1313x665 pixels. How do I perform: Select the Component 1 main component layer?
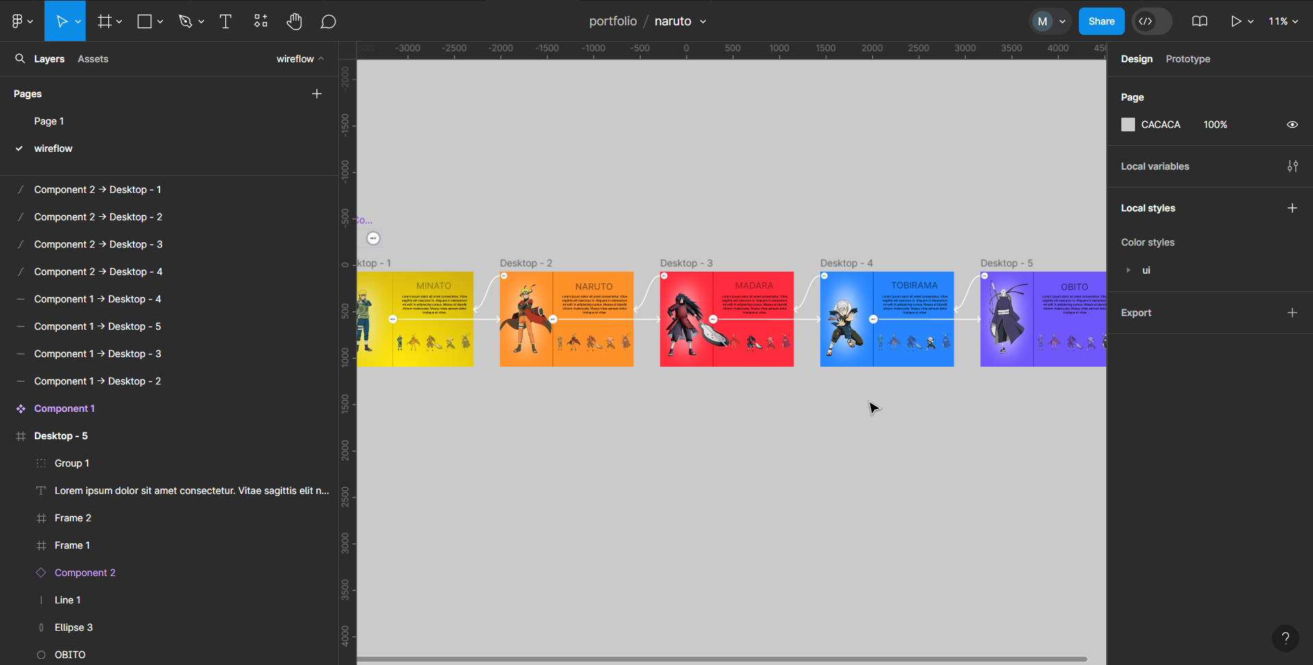pos(64,408)
